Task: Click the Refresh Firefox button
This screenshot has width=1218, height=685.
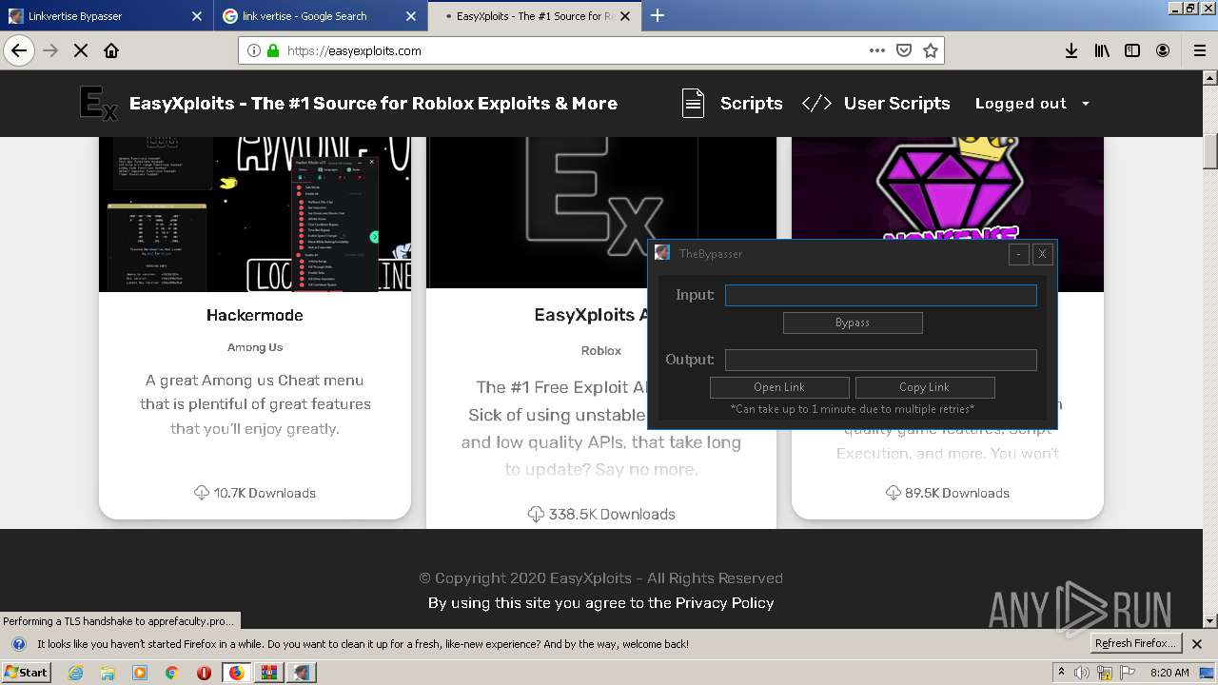Action: point(1136,643)
